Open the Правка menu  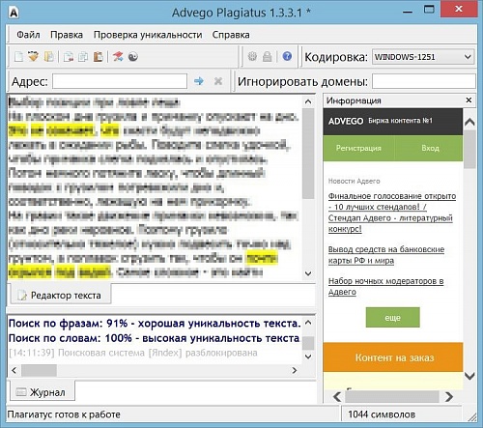(x=67, y=35)
